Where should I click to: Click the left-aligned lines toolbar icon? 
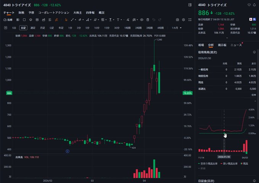tap(50, 20)
